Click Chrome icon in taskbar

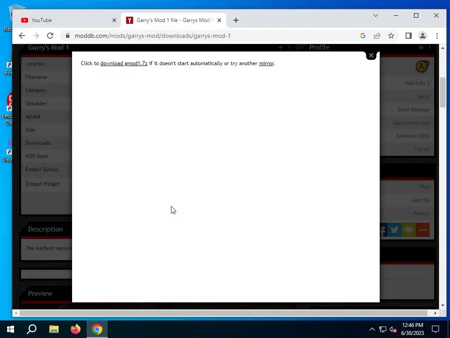coord(97,329)
